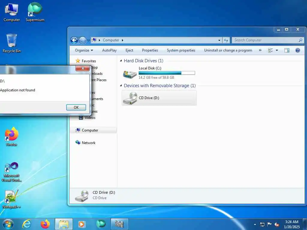Open the Supermium desktop shortcut
Viewport: 307px width, 230px height.
(x=35, y=12)
